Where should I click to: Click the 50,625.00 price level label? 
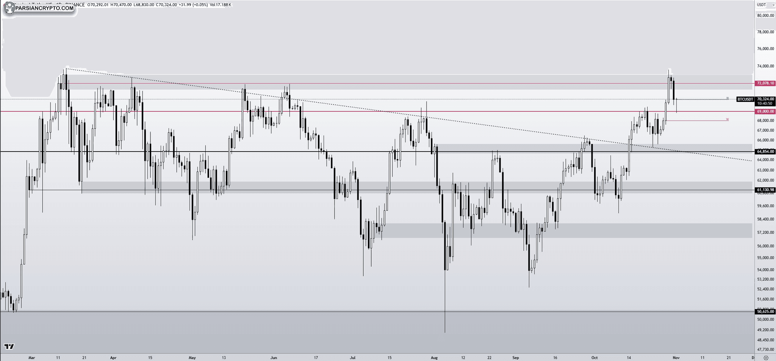[765, 311]
